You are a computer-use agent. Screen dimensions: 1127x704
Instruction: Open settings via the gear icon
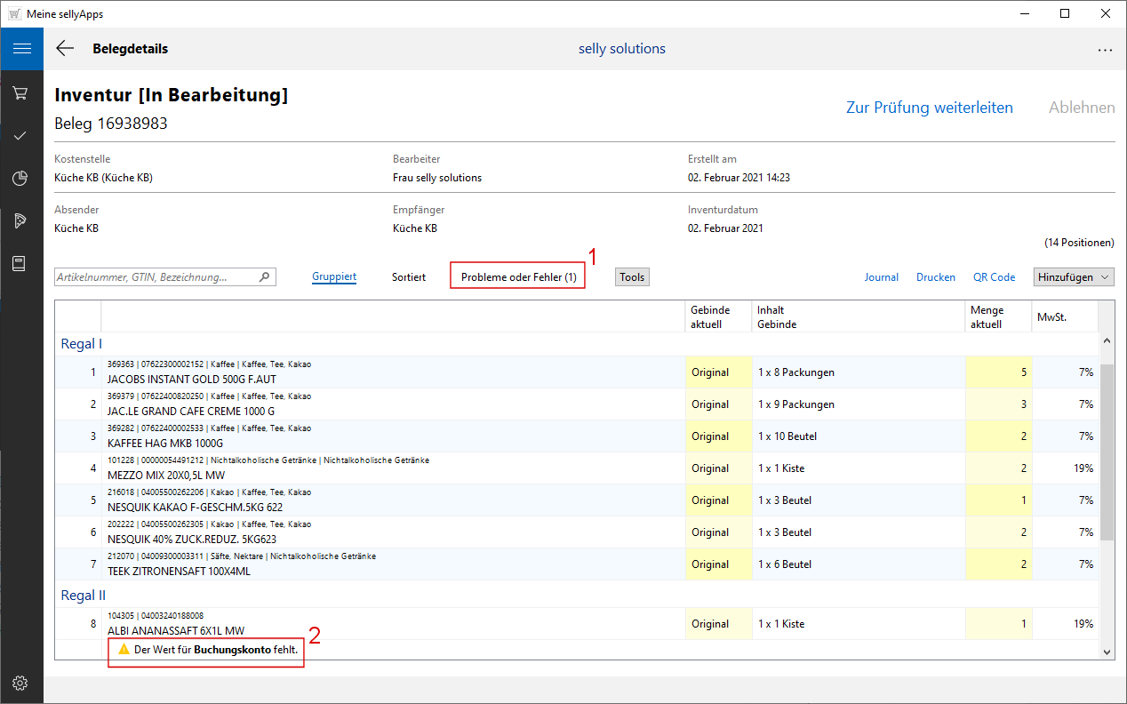point(20,683)
